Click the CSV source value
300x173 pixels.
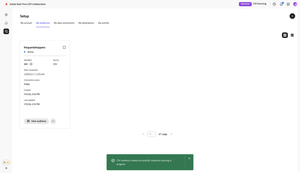coord(55,64)
